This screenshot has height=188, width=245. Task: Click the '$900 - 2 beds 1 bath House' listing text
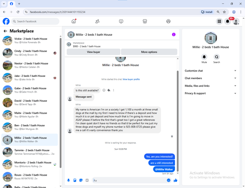[x=87, y=47]
